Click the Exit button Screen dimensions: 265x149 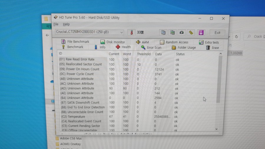tap(217, 33)
